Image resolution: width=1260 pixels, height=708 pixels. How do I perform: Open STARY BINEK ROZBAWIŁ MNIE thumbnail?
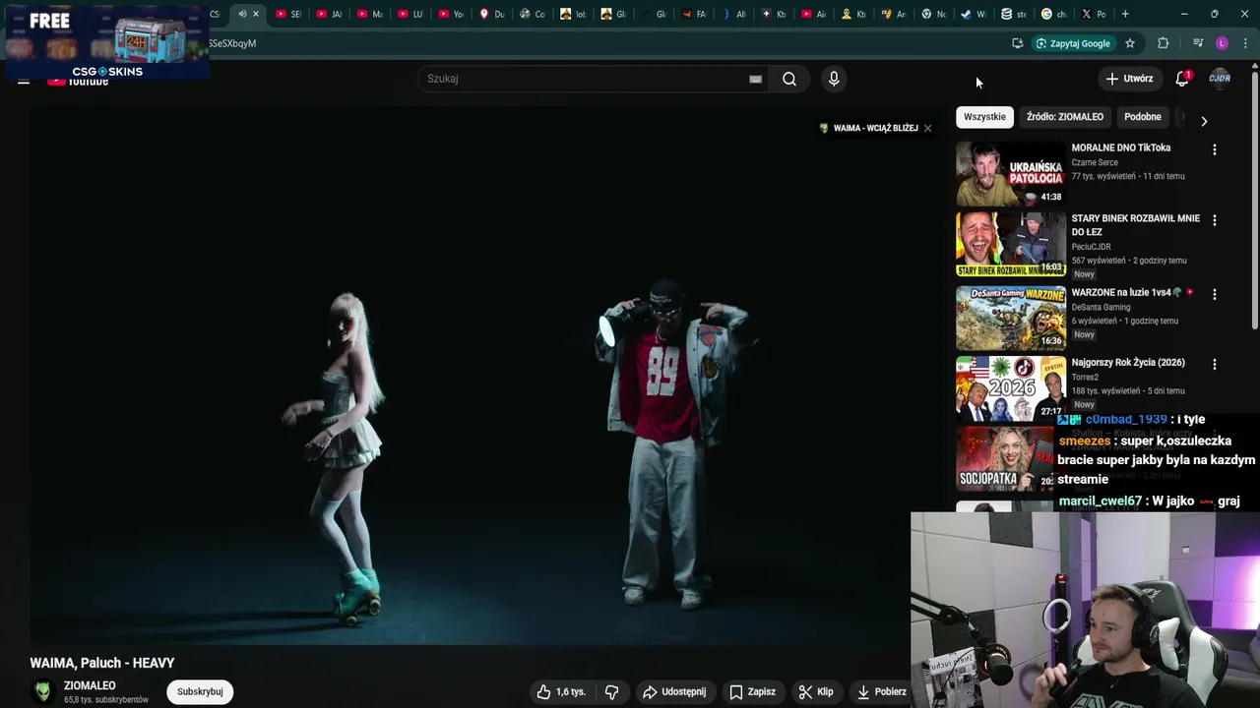click(x=1011, y=244)
